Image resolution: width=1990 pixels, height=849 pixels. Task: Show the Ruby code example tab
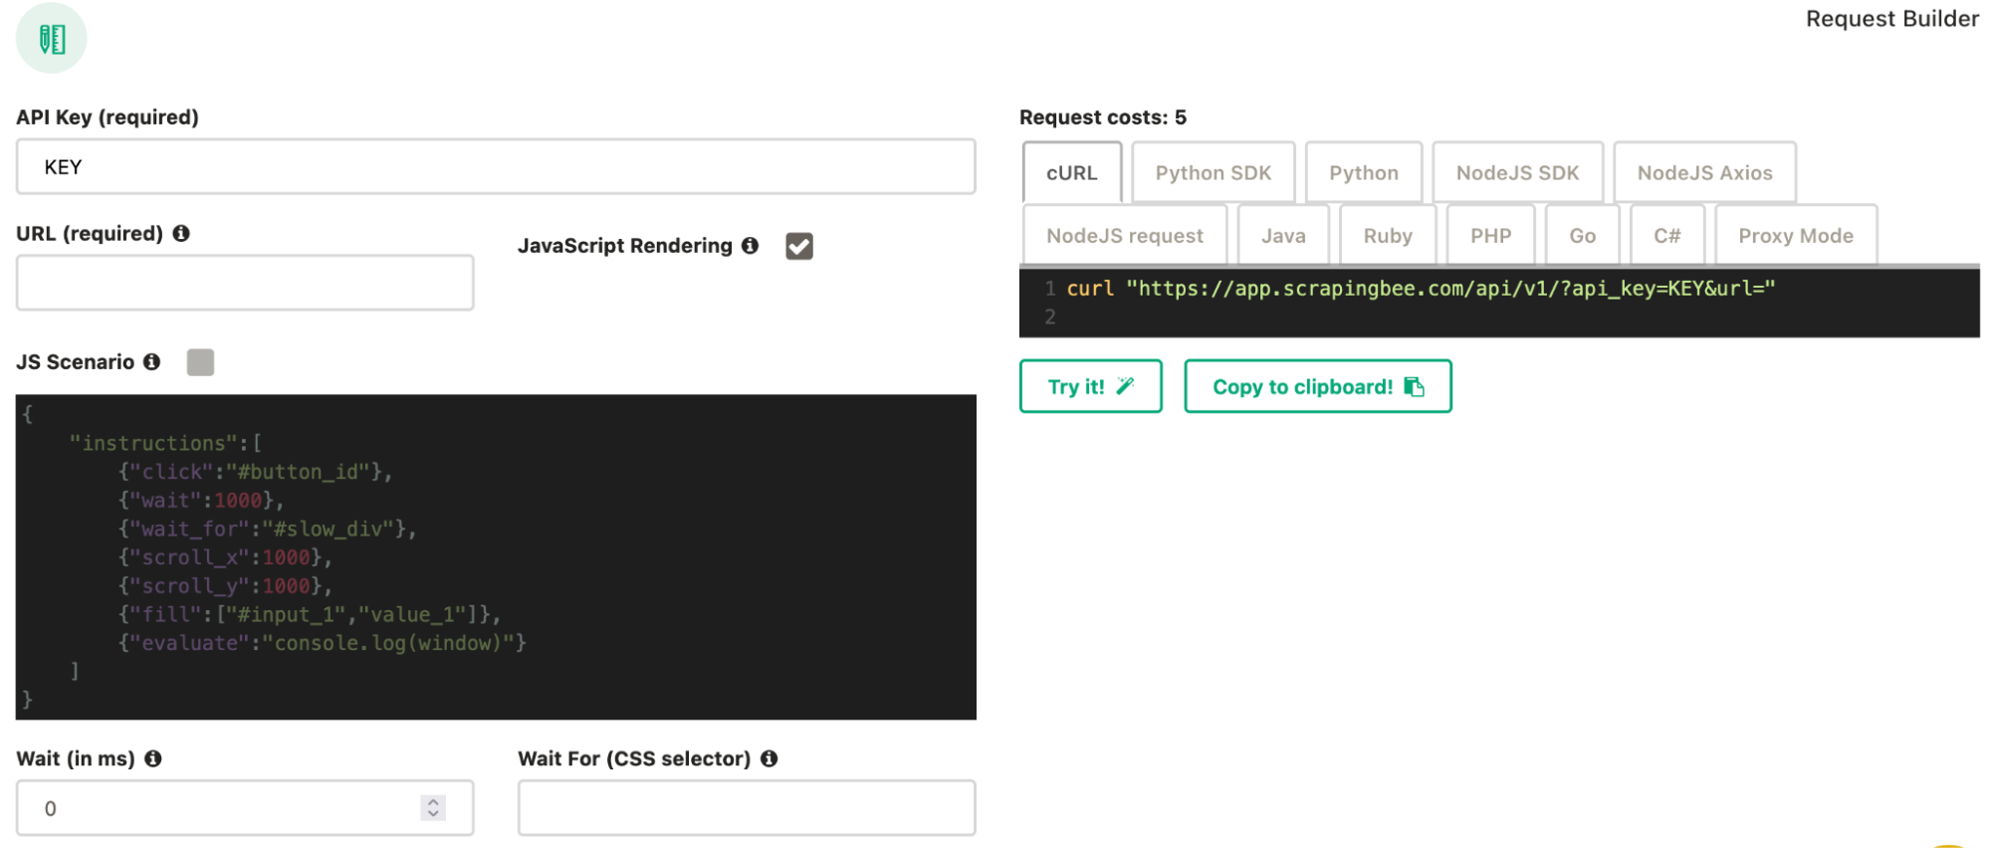(1387, 236)
